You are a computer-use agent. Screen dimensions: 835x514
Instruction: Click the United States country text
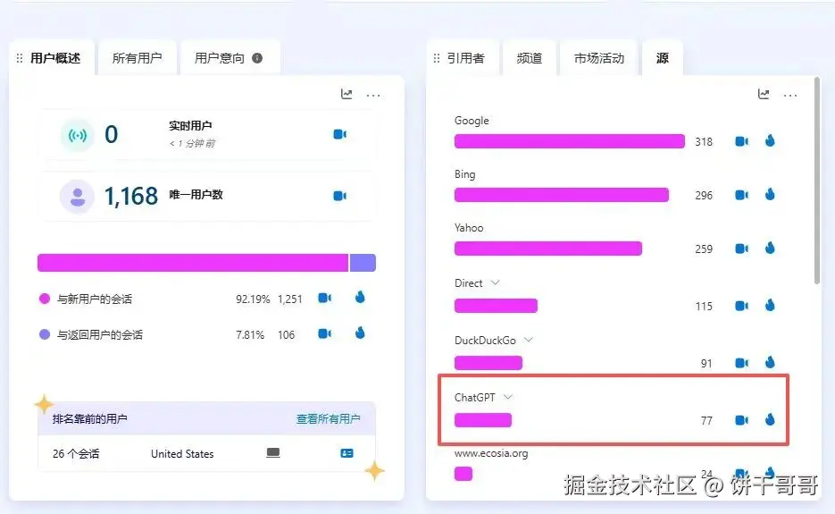click(182, 454)
